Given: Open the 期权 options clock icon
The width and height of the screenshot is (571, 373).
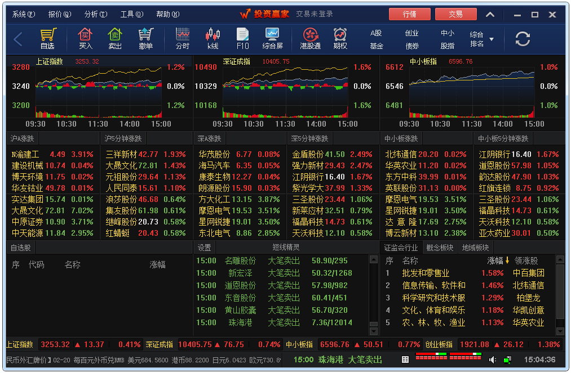Looking at the screenshot, I should tap(340, 38).
